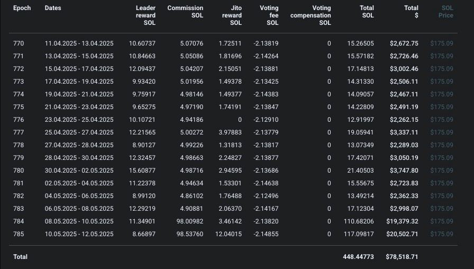Click the Commission SOL column header
Screen dimensions: 474x269
[x=185, y=12]
